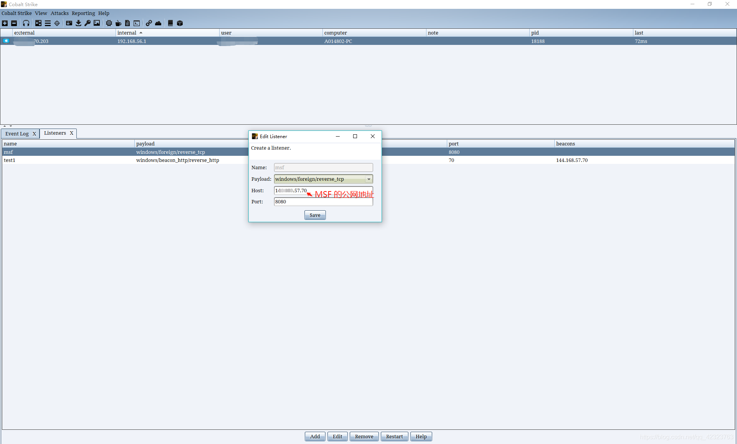Sort listeners by name column header
Viewport: 737px width, 444px height.
[x=68, y=144]
